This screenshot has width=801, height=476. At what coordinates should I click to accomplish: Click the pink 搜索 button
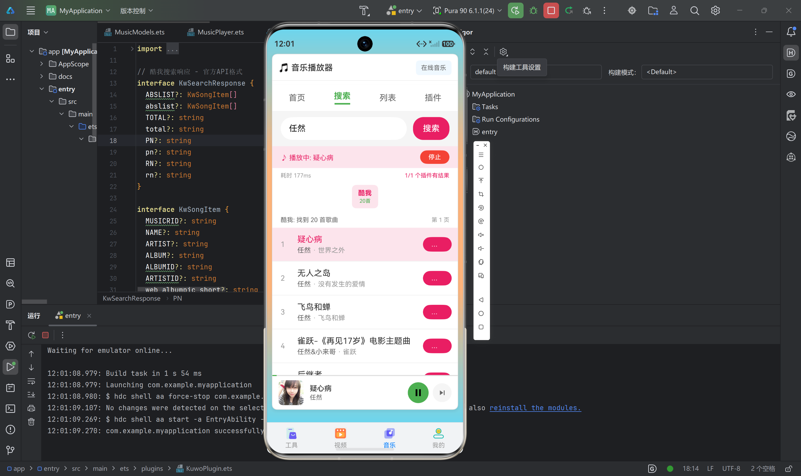click(x=431, y=128)
